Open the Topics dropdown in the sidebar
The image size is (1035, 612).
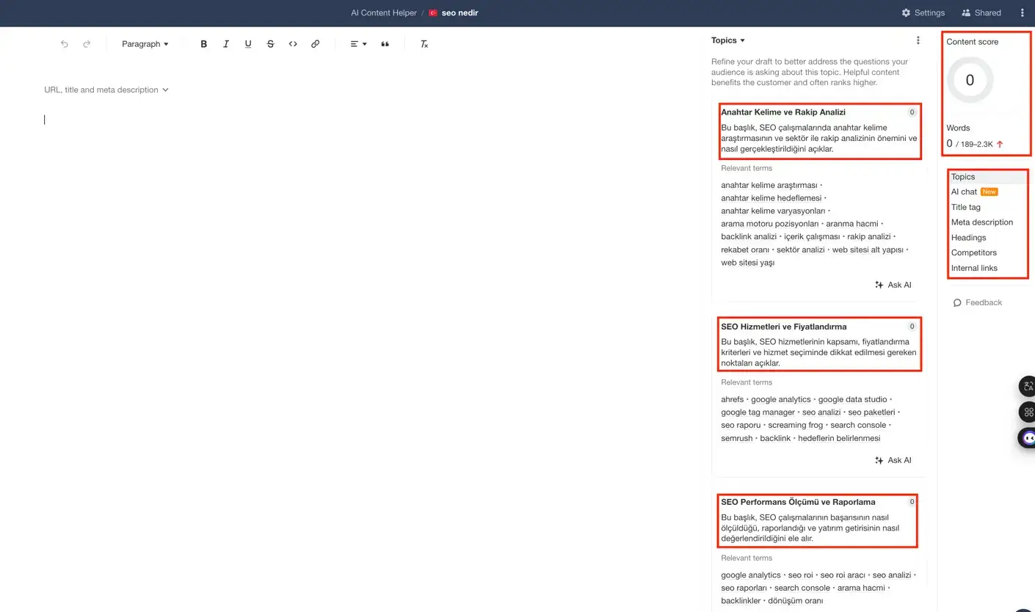tap(727, 40)
